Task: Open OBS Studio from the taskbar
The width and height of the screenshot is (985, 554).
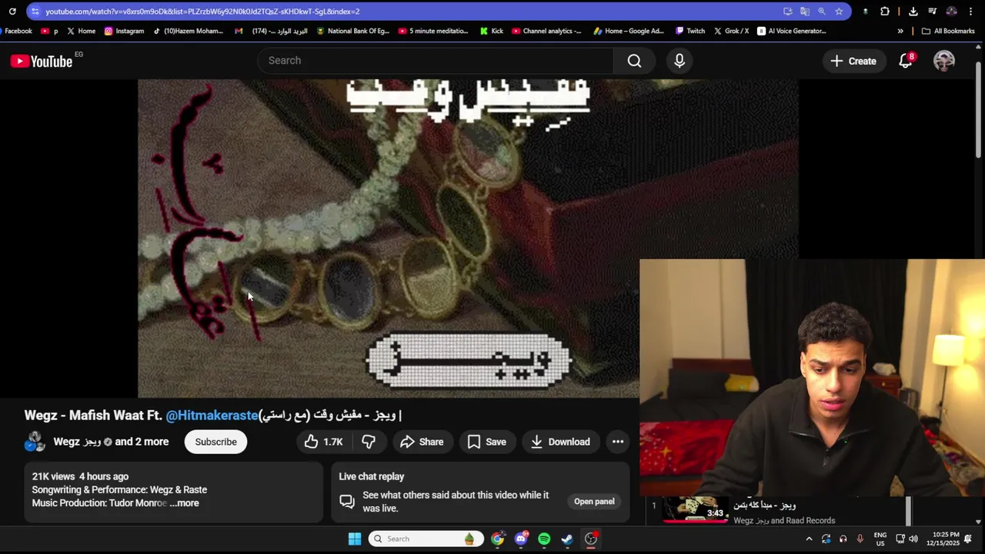Action: point(591,539)
